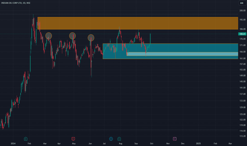Click the 2024 time axis label
Screen dimensions: 247x146
[x=13, y=143]
